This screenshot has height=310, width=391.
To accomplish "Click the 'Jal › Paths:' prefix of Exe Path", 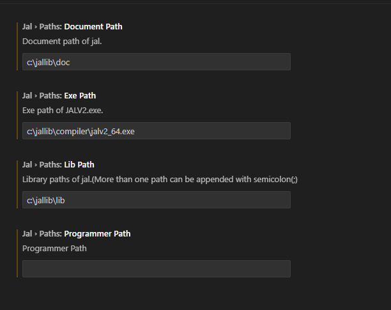I will [x=42, y=96].
